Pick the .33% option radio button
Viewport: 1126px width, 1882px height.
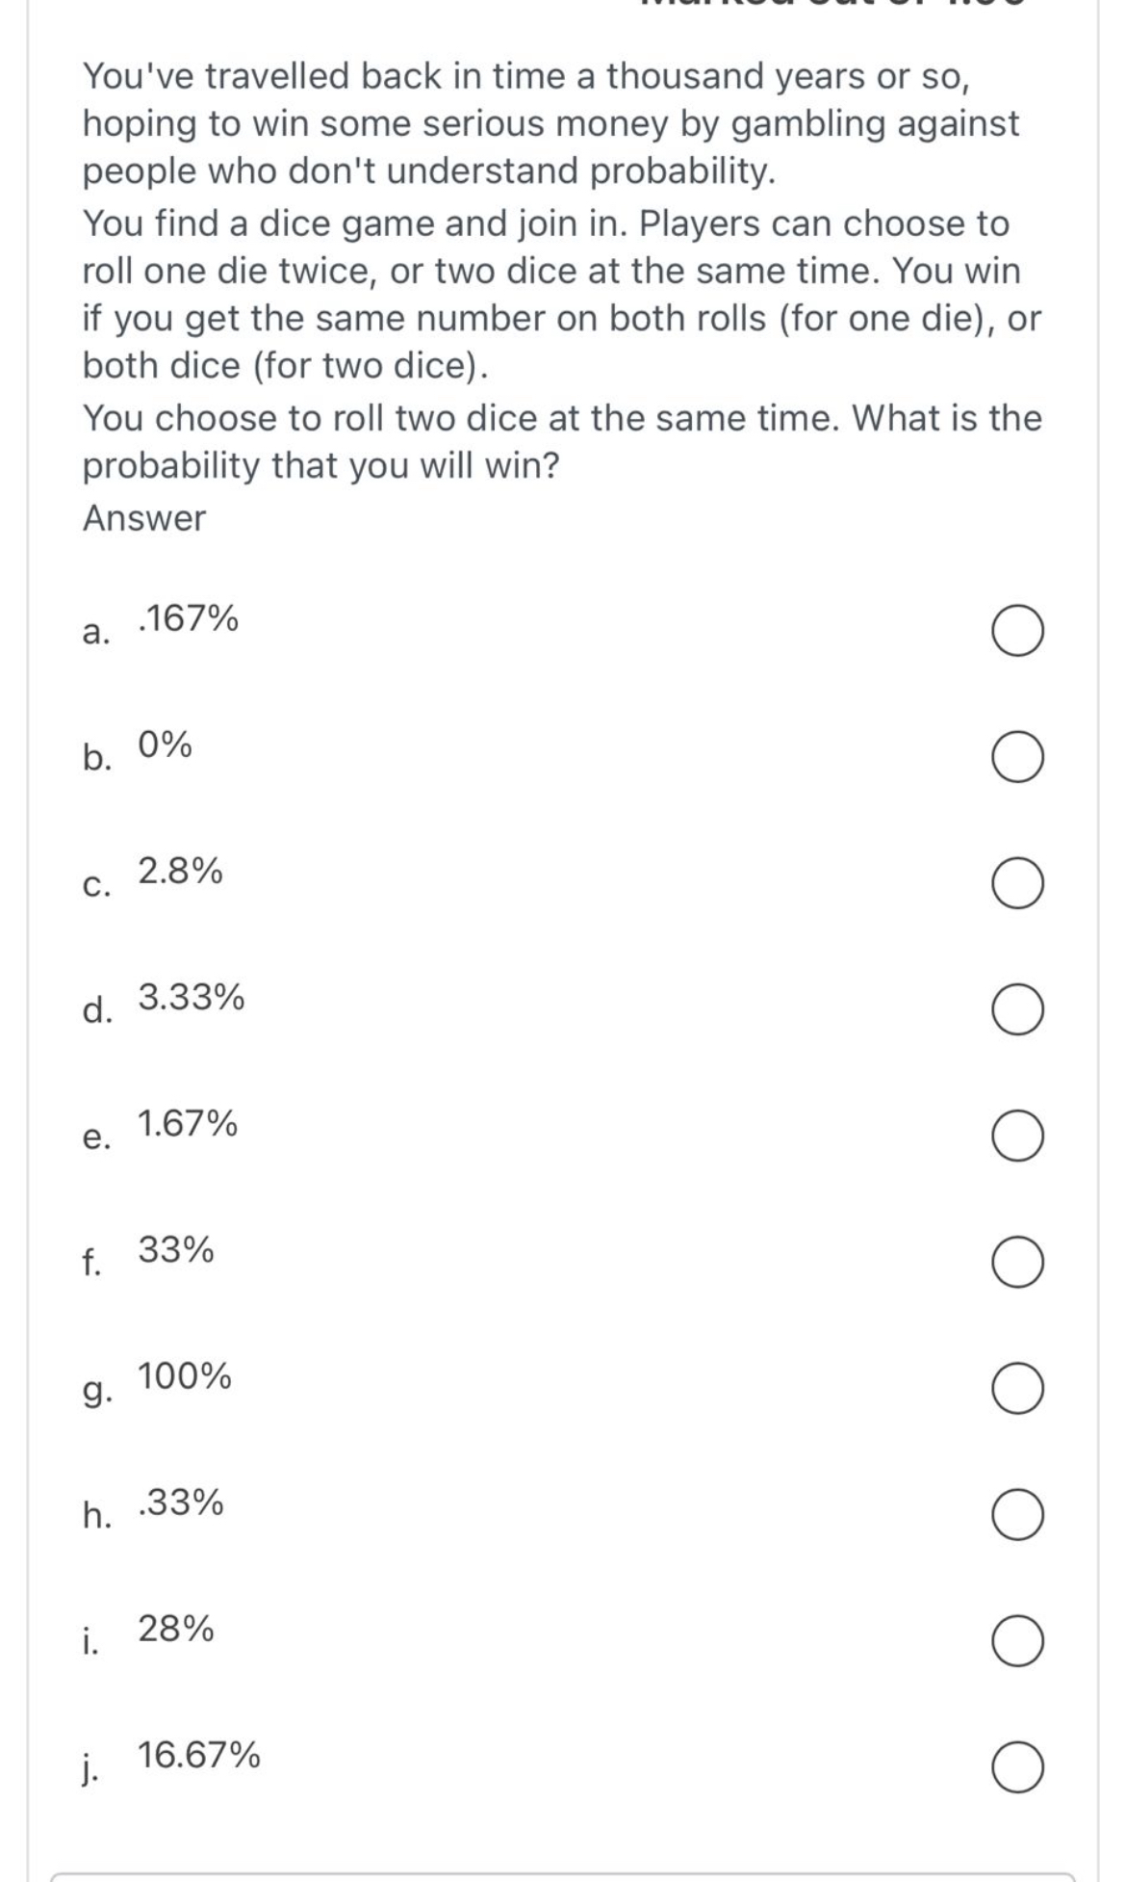point(1016,1515)
